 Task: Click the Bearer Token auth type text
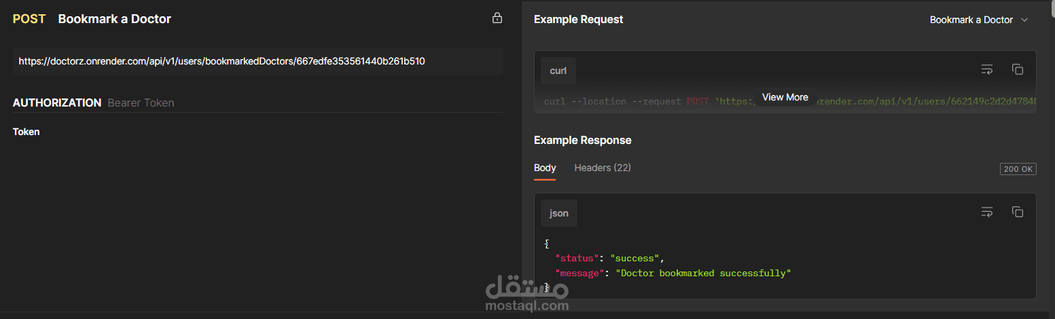141,103
